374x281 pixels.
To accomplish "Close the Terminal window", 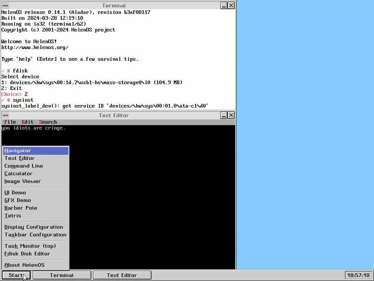I will pyautogui.click(x=231, y=5).
